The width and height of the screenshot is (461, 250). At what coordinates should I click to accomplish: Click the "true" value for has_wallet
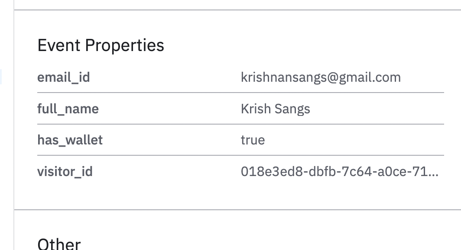[253, 140]
